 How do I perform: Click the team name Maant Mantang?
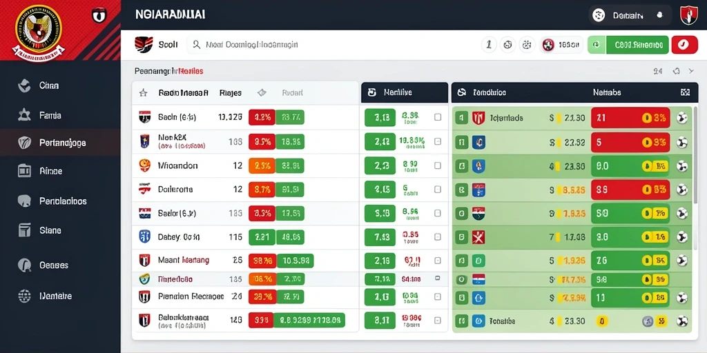pos(184,260)
